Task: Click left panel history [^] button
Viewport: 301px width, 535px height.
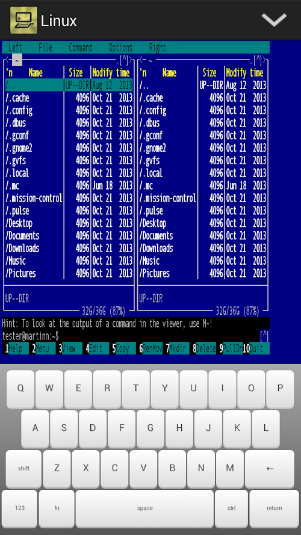Action: (124, 60)
